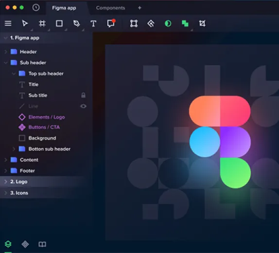
Task: Expand the Header layer group
Action: 6,52
